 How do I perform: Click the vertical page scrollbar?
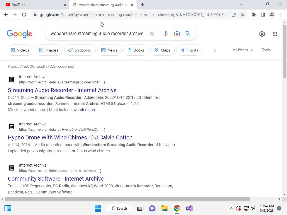click(x=284, y=52)
